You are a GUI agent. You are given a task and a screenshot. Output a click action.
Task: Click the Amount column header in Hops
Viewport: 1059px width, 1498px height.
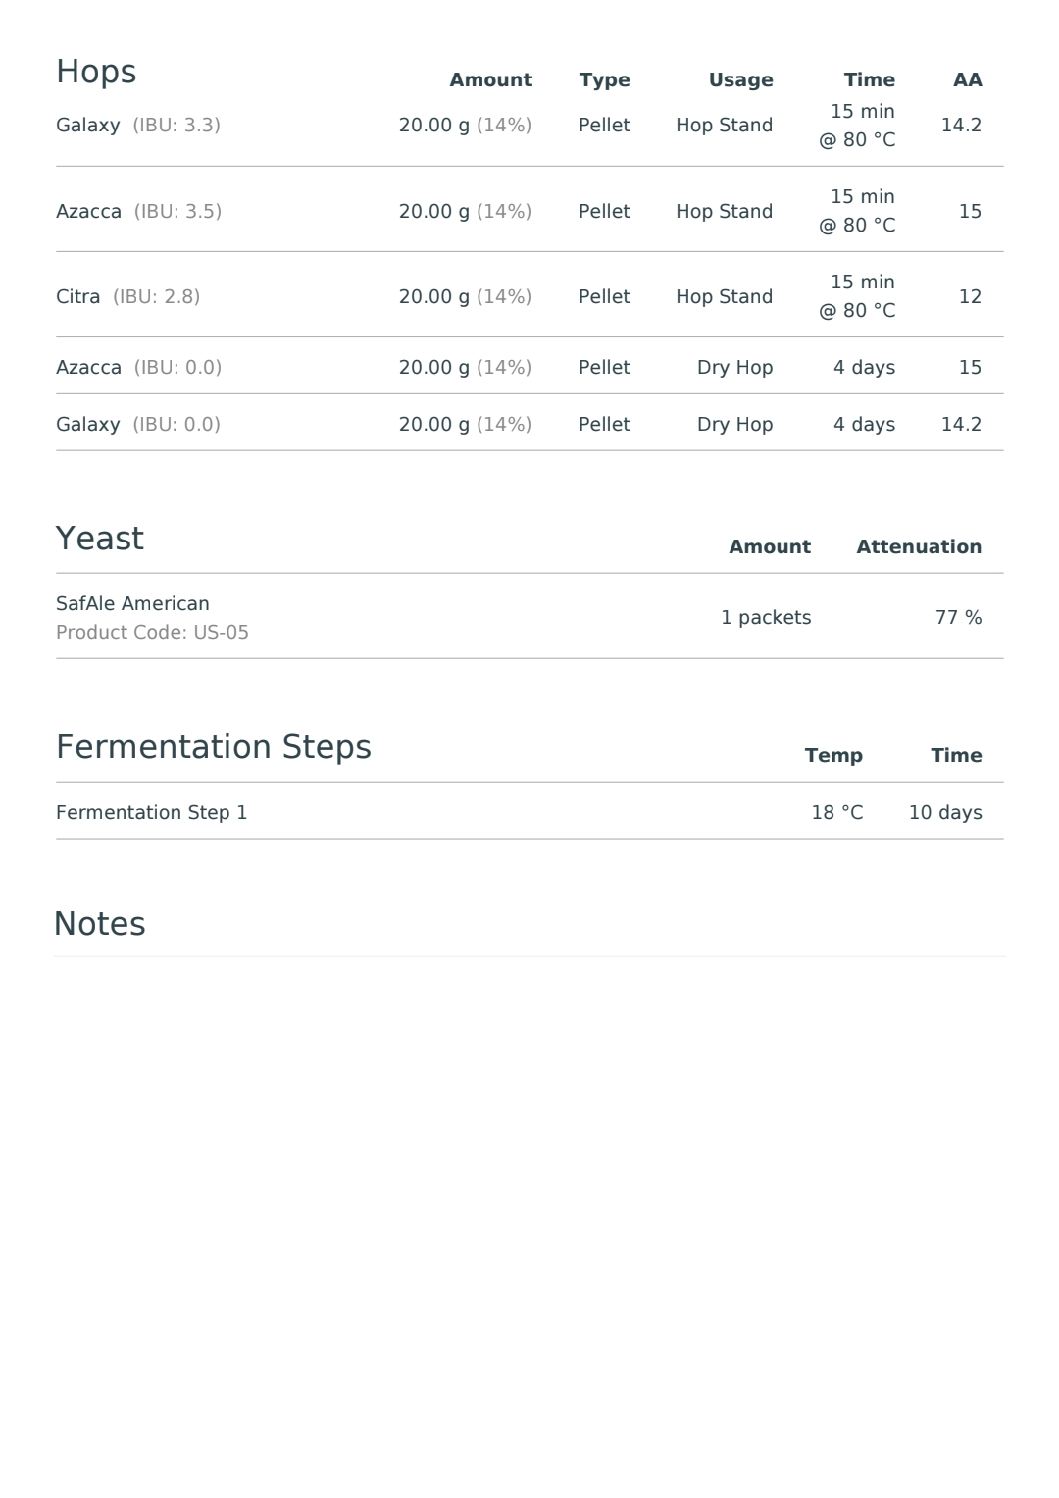click(491, 80)
